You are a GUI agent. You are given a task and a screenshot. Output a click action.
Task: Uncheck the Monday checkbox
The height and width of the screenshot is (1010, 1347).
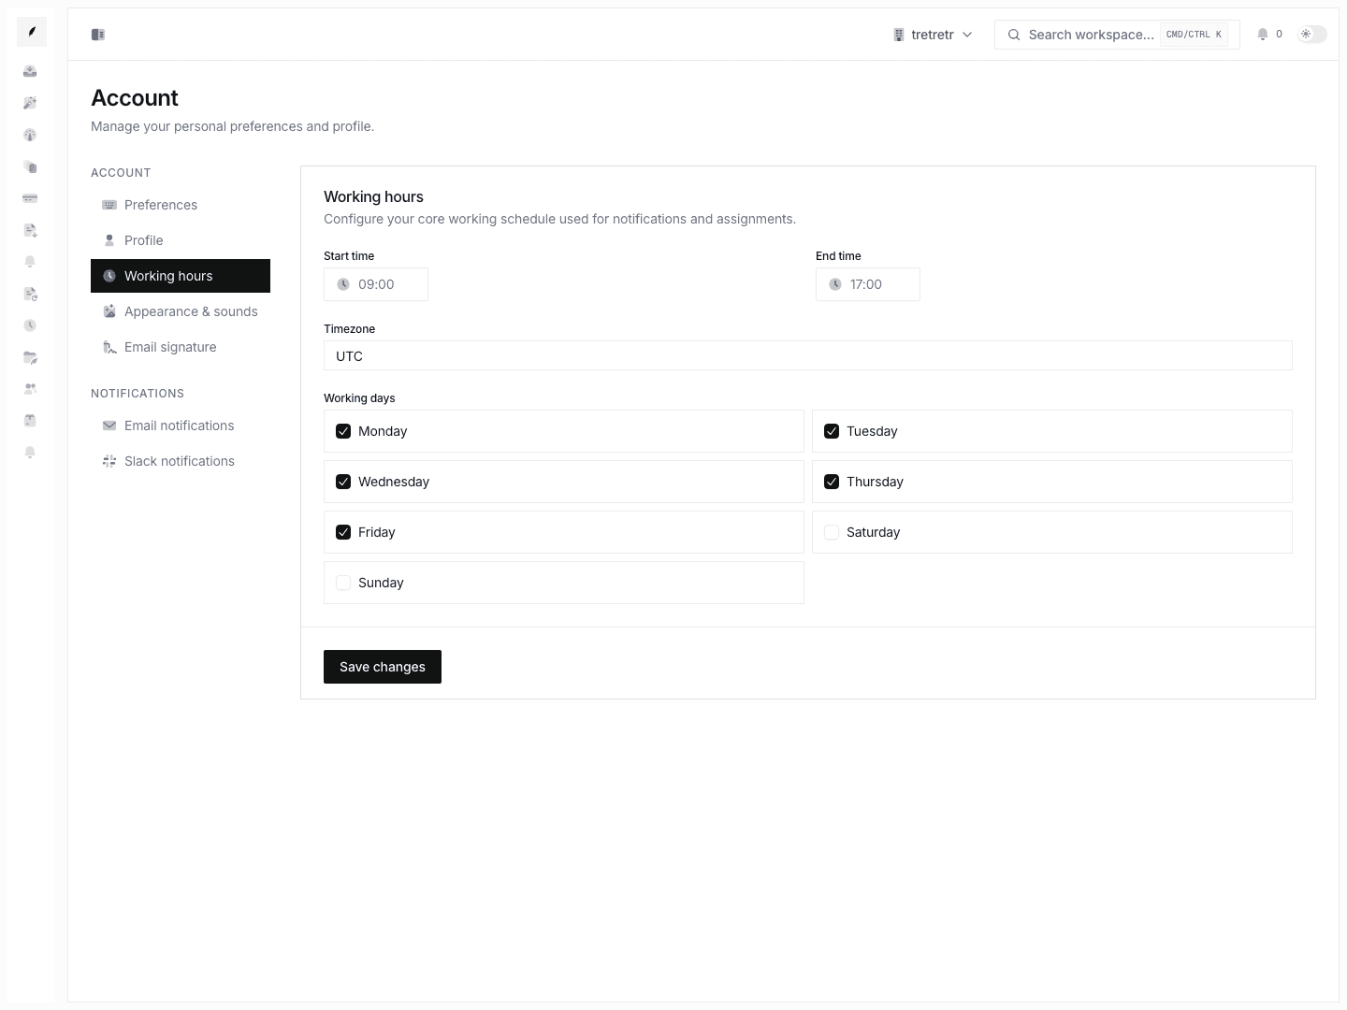pos(343,431)
